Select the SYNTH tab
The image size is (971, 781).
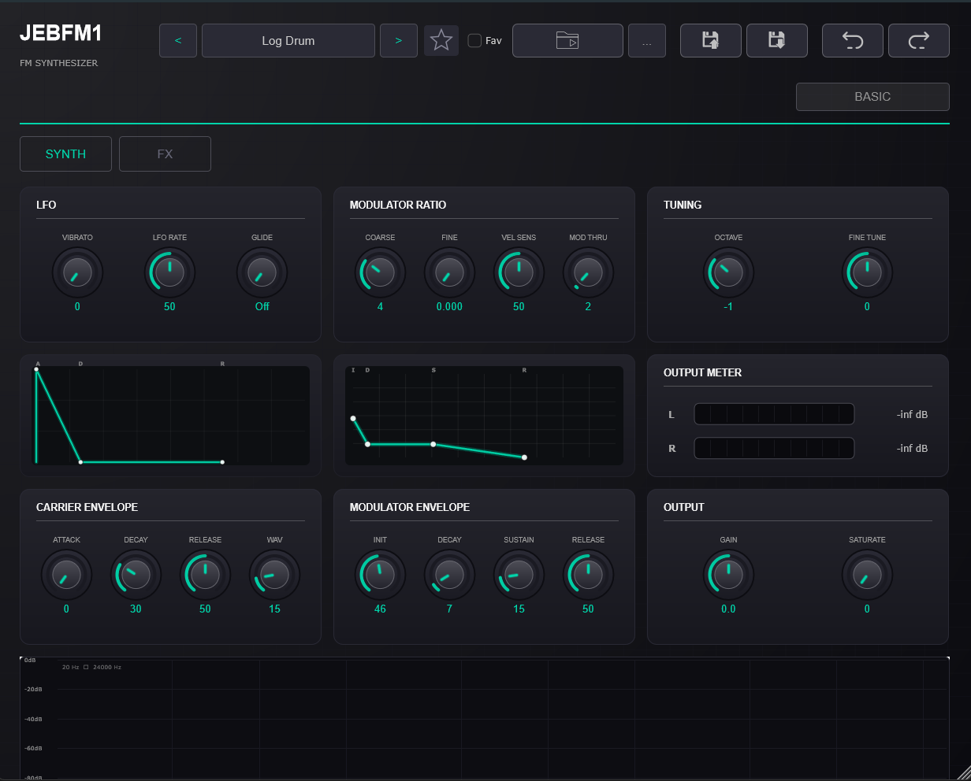[65, 154]
